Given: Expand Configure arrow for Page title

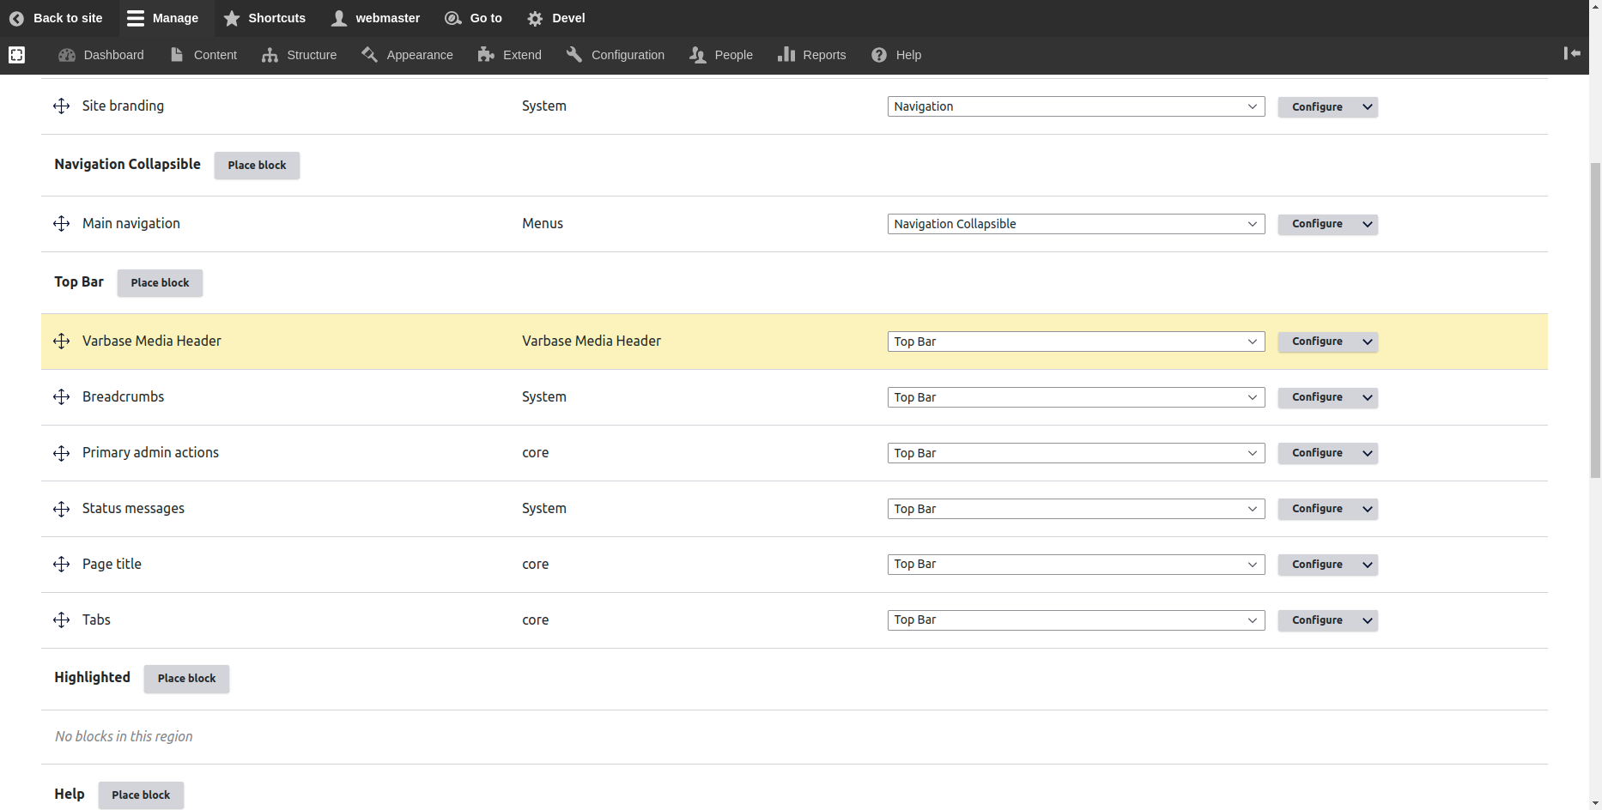Looking at the screenshot, I should (x=1367, y=565).
